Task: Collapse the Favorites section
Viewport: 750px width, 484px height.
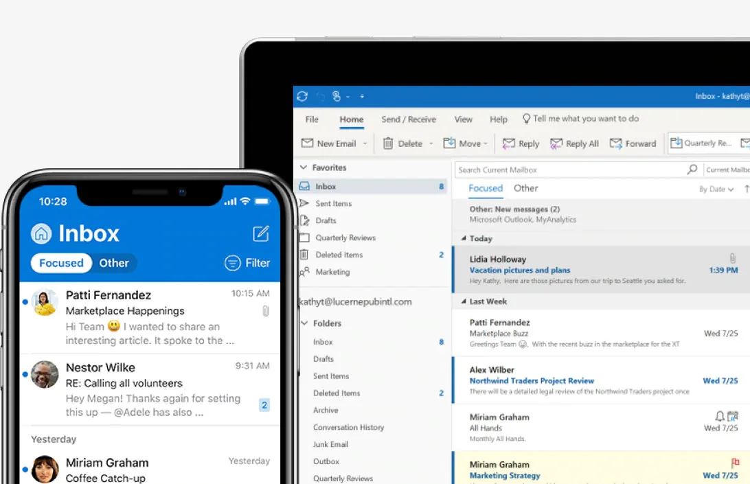Action: click(x=304, y=168)
